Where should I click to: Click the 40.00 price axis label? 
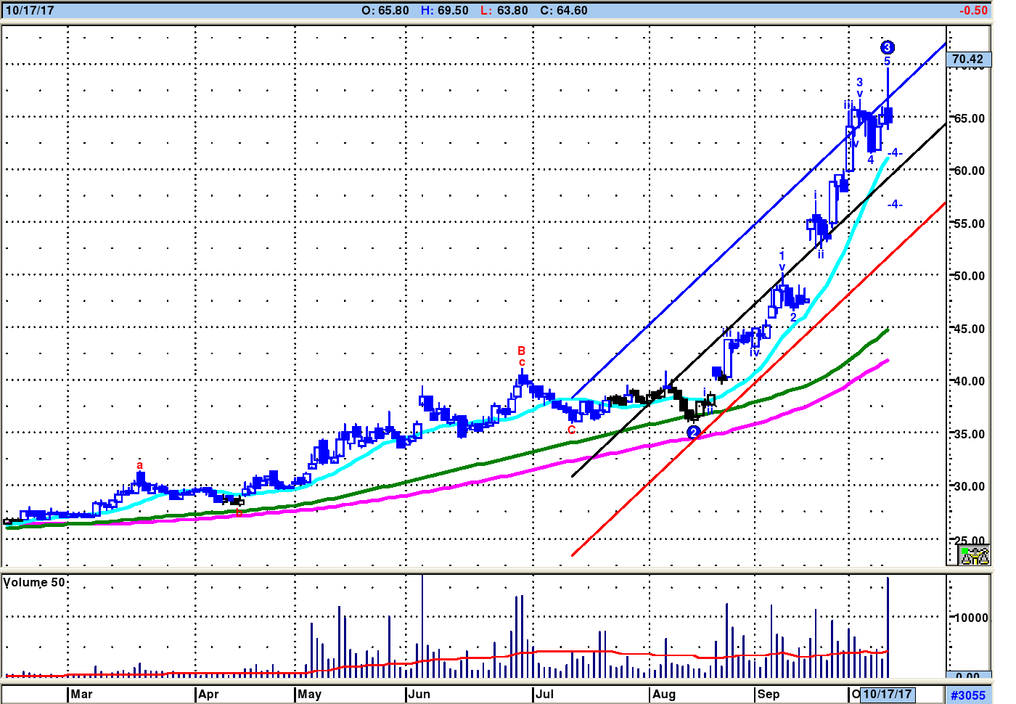pos(970,381)
